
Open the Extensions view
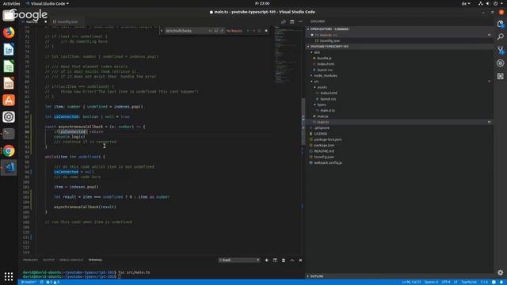point(500,76)
